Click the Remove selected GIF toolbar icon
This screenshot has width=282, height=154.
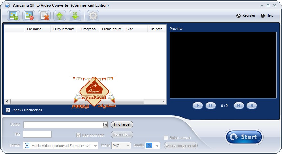tap(29, 15)
